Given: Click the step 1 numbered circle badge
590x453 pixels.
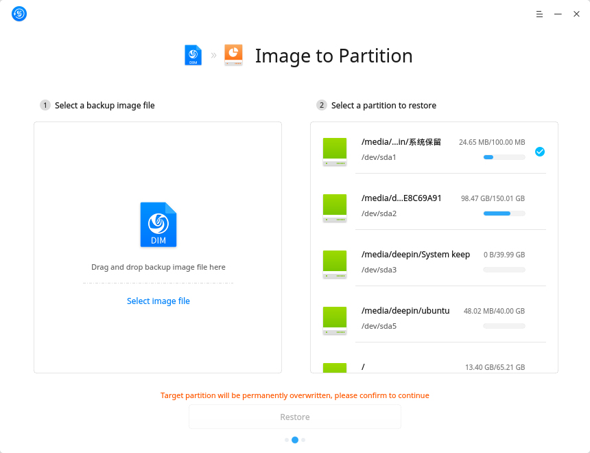Looking at the screenshot, I should coord(45,105).
